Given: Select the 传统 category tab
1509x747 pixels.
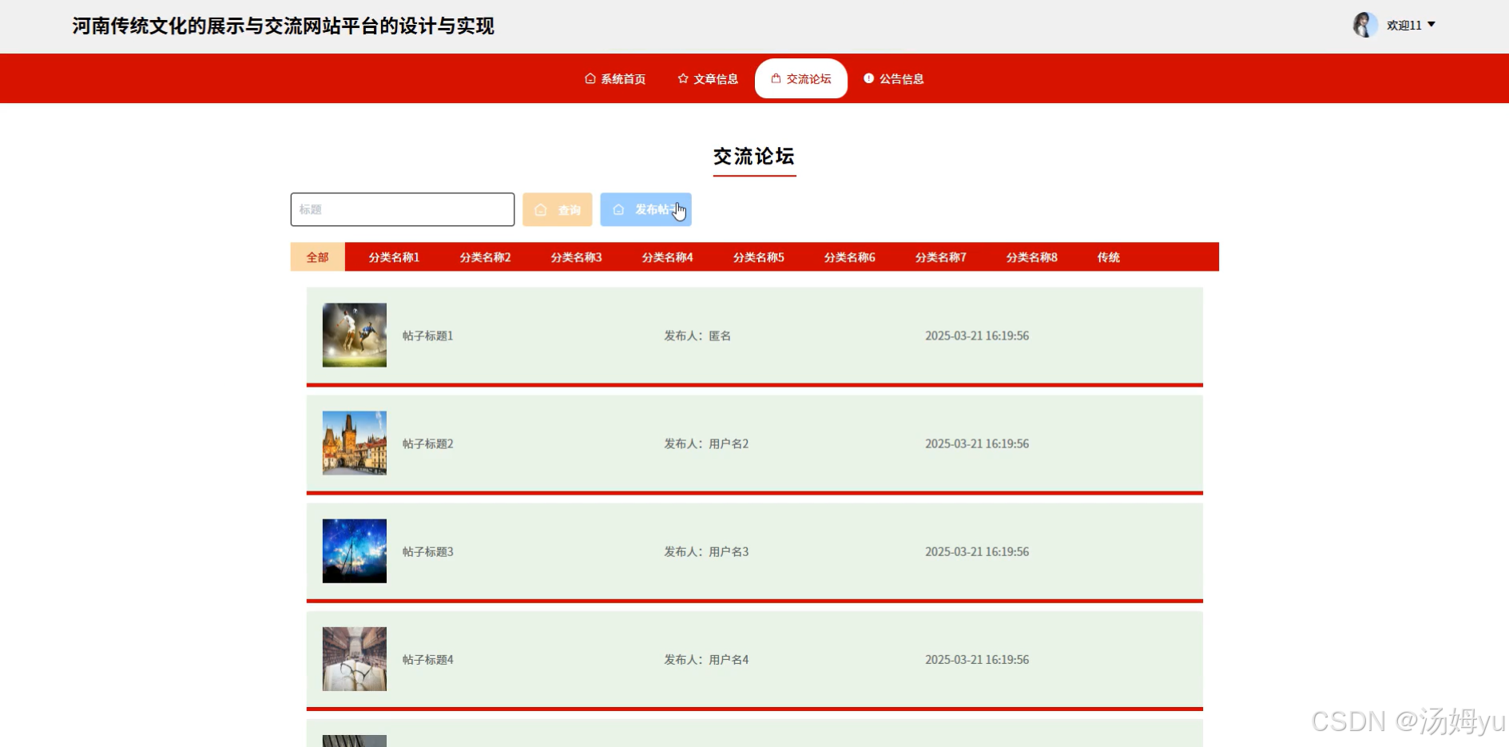Looking at the screenshot, I should coord(1108,257).
